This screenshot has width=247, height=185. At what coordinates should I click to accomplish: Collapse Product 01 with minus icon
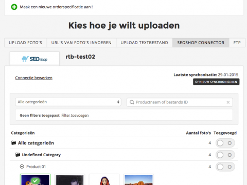coord(22,166)
